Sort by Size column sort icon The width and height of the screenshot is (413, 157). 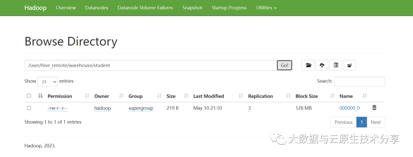pyautogui.click(x=186, y=96)
